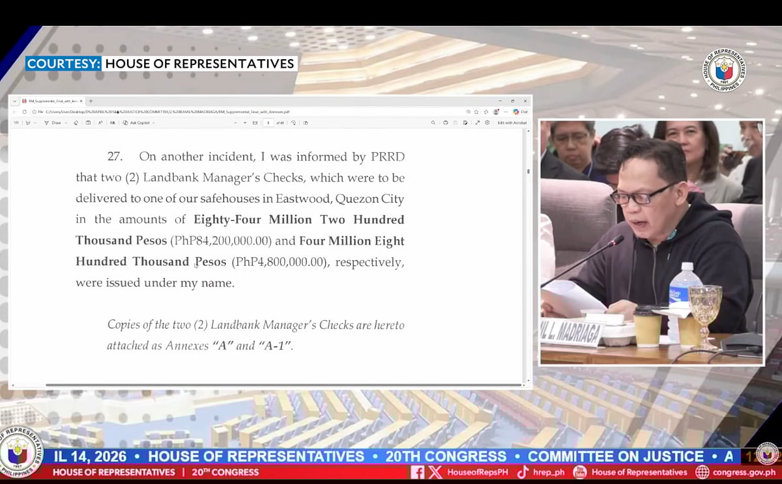Open the table of contents sidebar icon
Image resolution: width=782 pixels, height=484 pixels.
15,122
